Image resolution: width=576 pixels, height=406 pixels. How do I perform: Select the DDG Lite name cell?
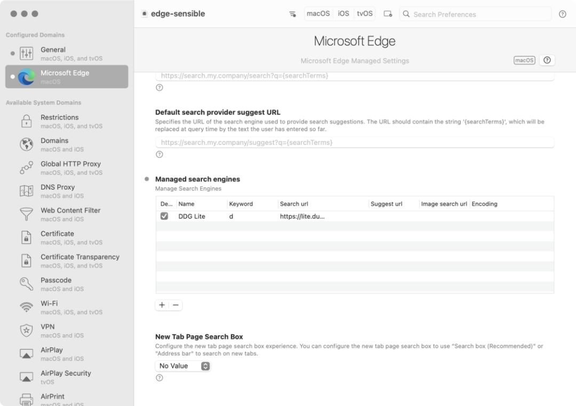192,216
